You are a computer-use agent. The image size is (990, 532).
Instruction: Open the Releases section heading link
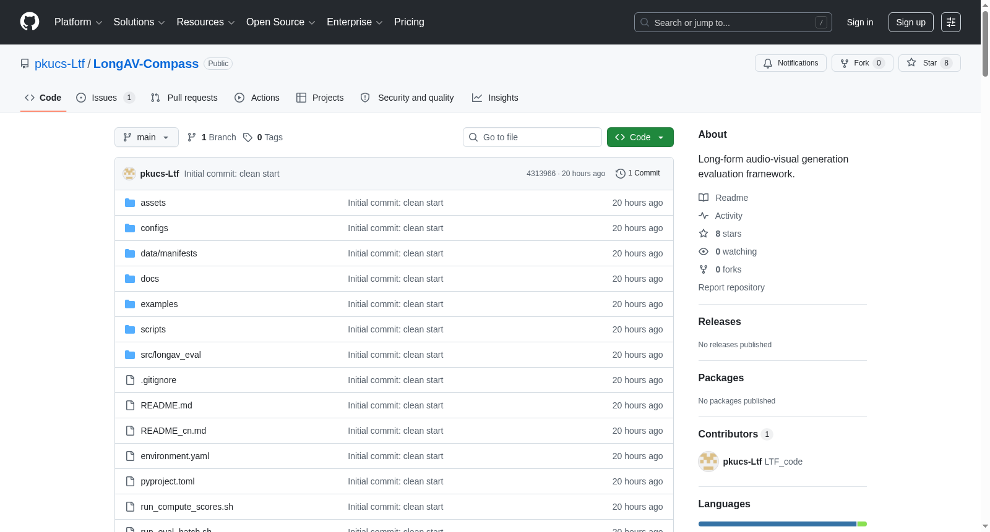click(x=720, y=322)
